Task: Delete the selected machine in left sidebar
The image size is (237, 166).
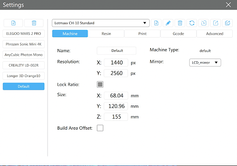Action: tap(34, 23)
